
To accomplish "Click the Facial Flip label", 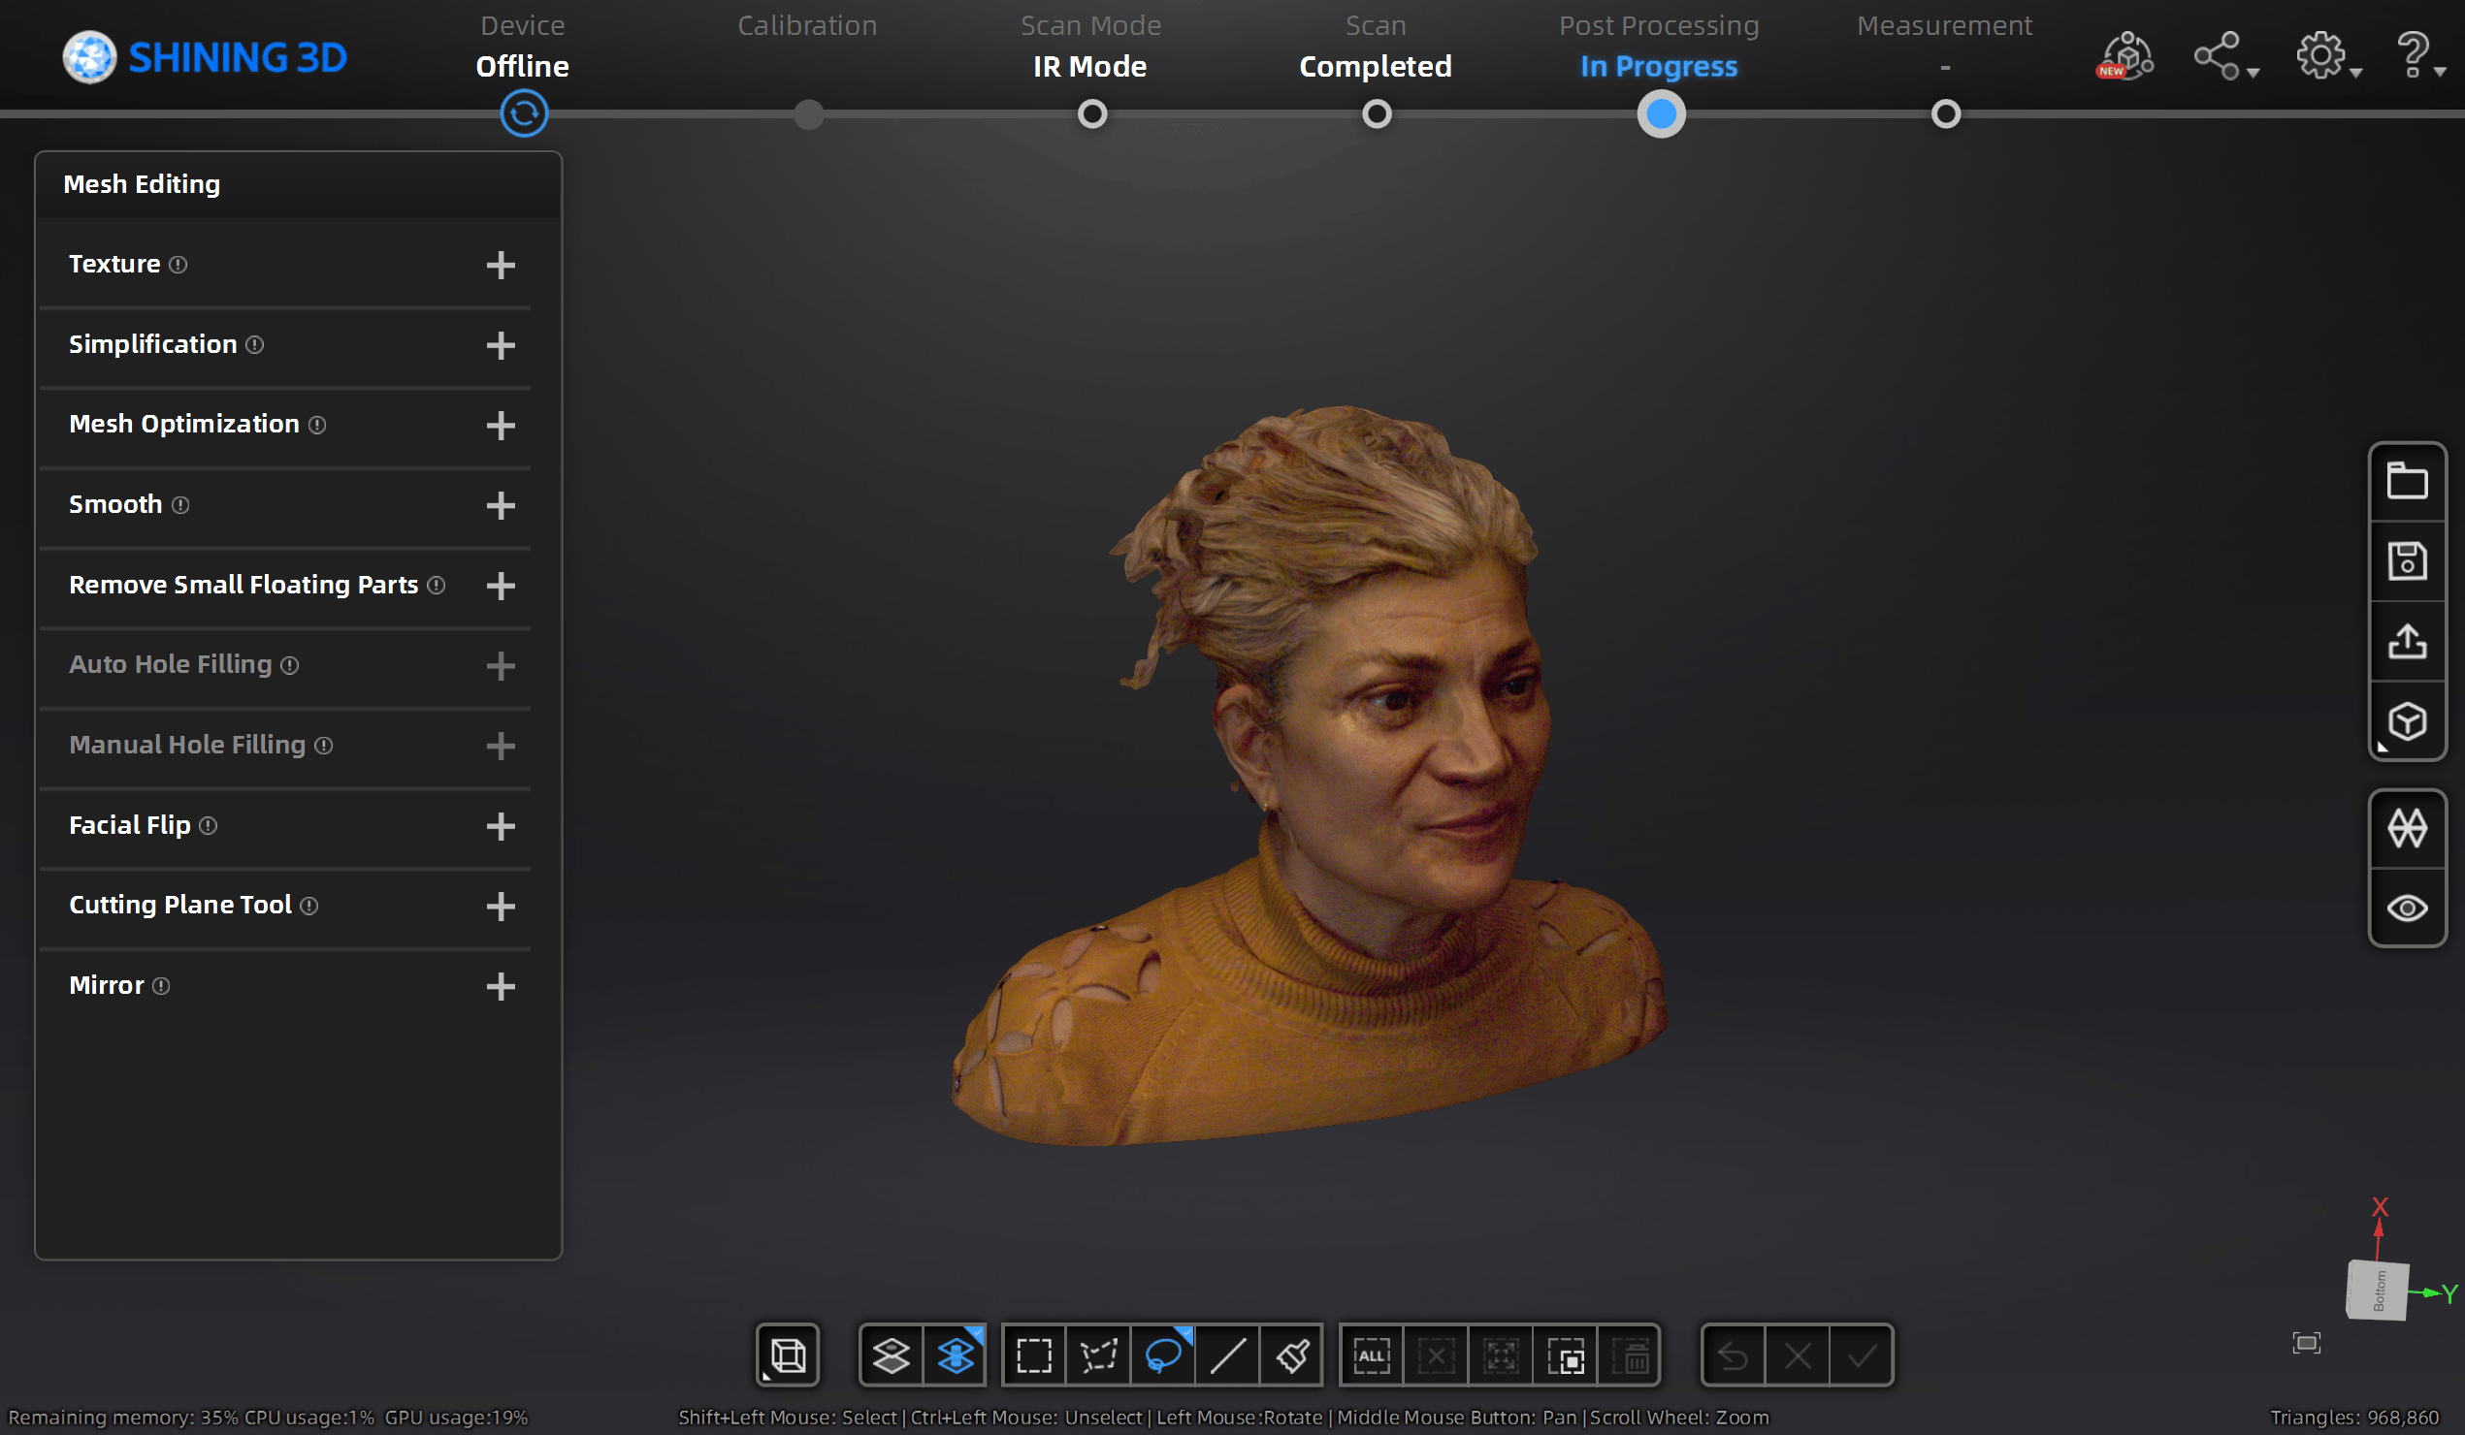I will [129, 825].
